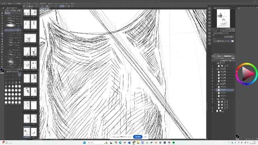
Task: Open the Help menu
Action: pyautogui.click(x=73, y=3)
